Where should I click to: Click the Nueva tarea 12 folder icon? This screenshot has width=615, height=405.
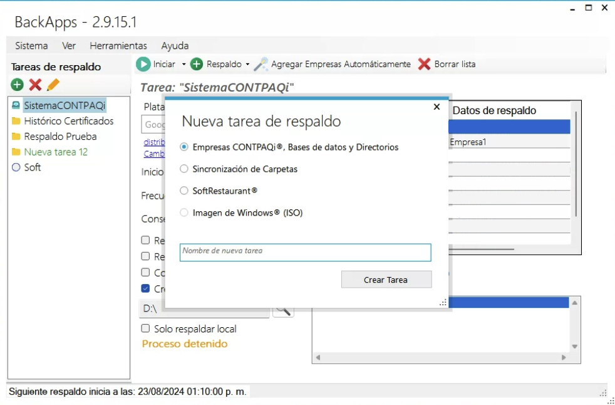tap(16, 152)
